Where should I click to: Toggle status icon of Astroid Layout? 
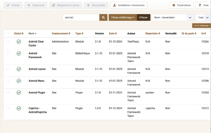click(x=19, y=69)
